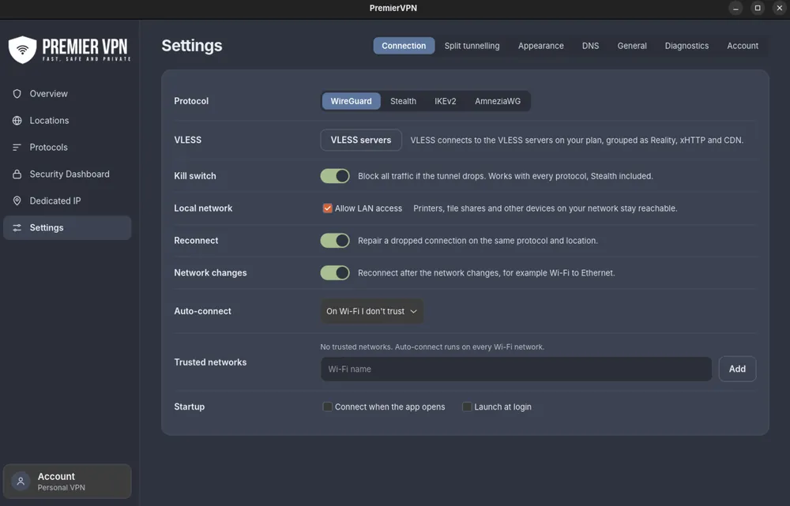790x506 pixels.
Task: Open Overview in the sidebar
Action: (67, 94)
